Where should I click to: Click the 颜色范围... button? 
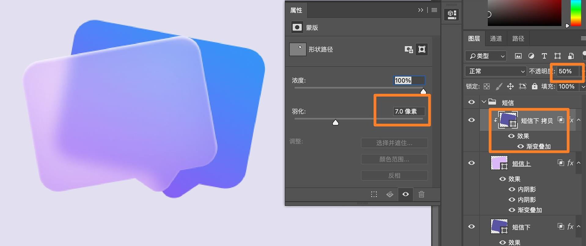(394, 159)
